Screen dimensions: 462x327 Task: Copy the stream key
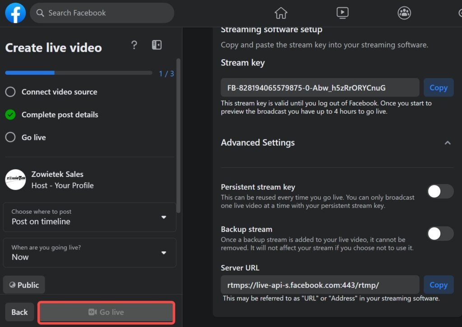438,88
